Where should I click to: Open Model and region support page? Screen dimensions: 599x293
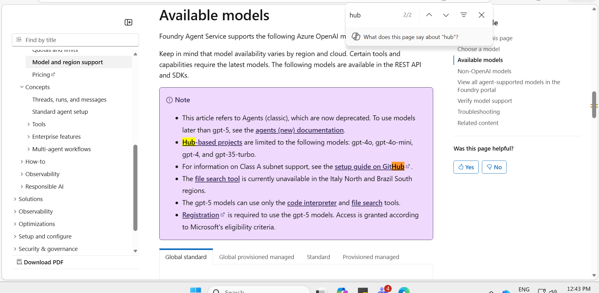click(79, 62)
